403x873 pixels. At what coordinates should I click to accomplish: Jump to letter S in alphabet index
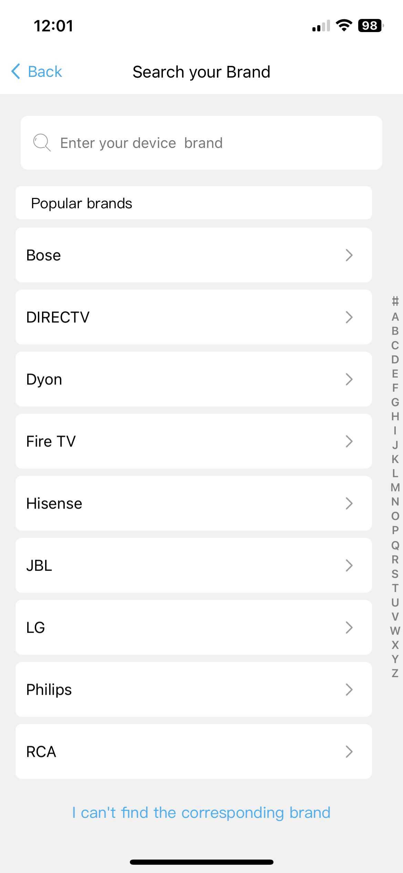pyautogui.click(x=395, y=574)
